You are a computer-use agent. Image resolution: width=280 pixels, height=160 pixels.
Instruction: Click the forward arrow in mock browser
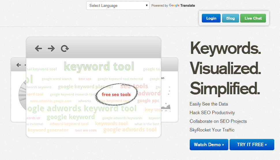(x=51, y=48)
